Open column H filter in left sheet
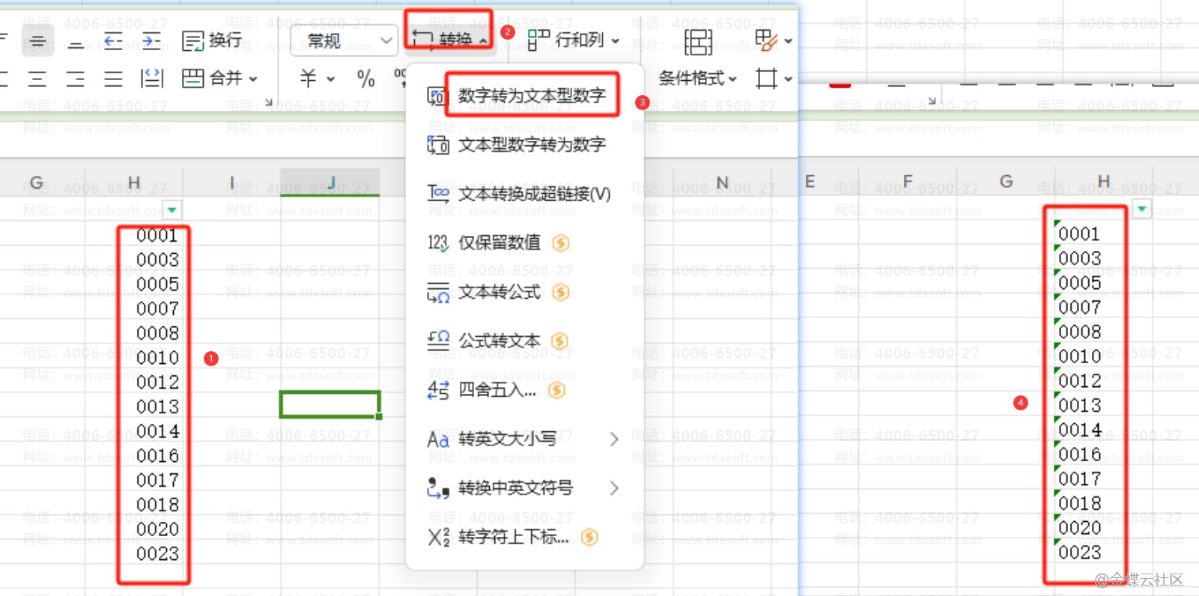The width and height of the screenshot is (1199, 596). coord(172,210)
